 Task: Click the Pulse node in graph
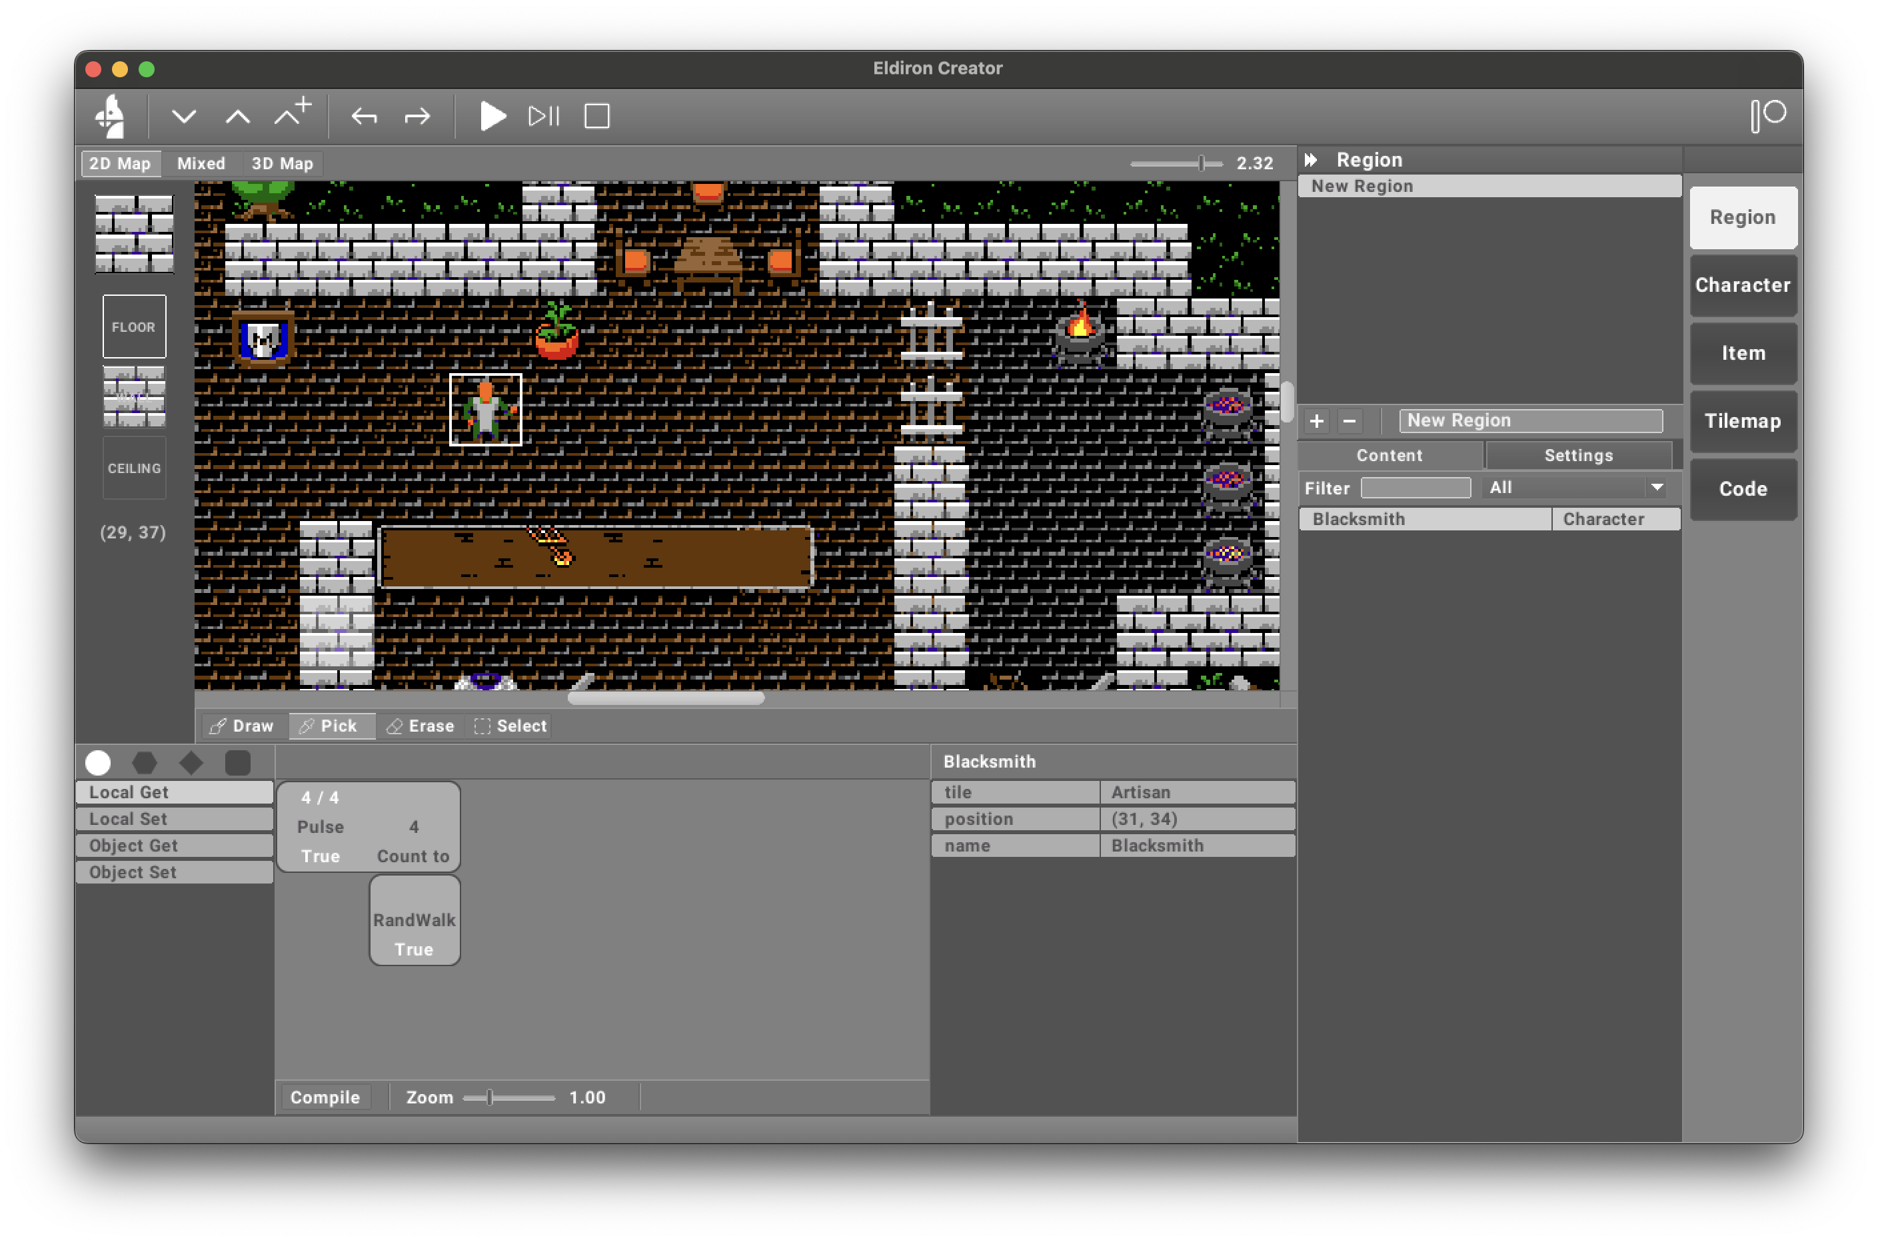point(369,827)
